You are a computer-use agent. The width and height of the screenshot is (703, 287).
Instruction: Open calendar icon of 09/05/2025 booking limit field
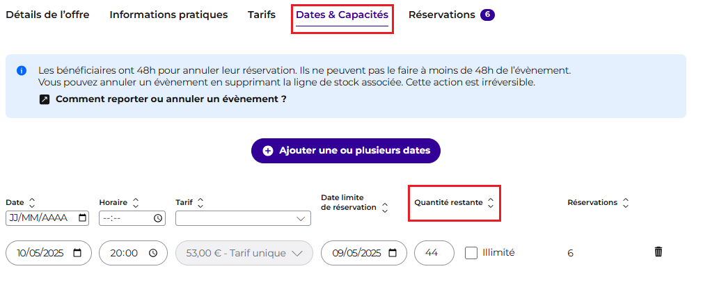pos(393,252)
